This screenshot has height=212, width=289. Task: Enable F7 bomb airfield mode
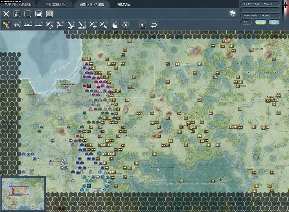click(71, 25)
